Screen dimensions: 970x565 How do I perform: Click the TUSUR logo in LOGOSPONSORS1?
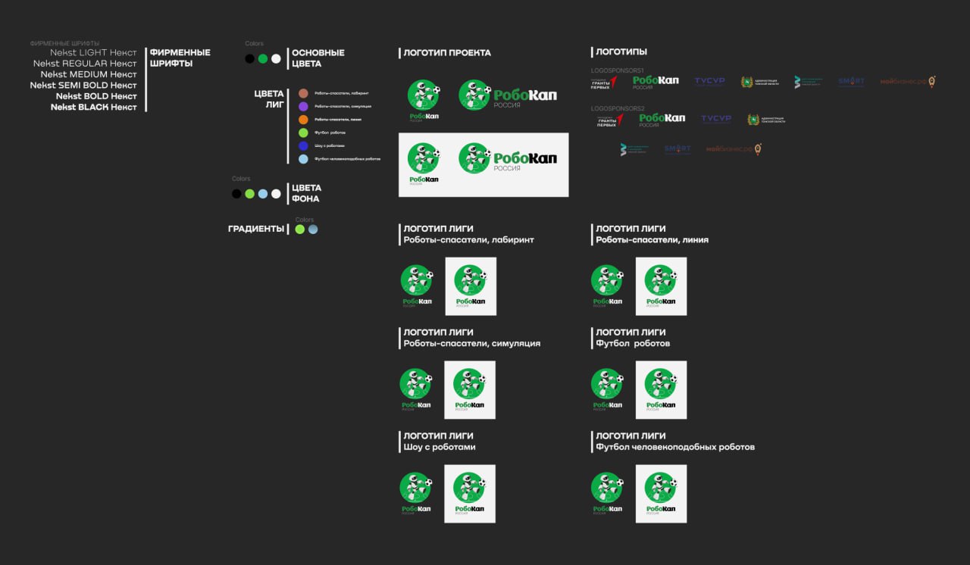(x=710, y=82)
